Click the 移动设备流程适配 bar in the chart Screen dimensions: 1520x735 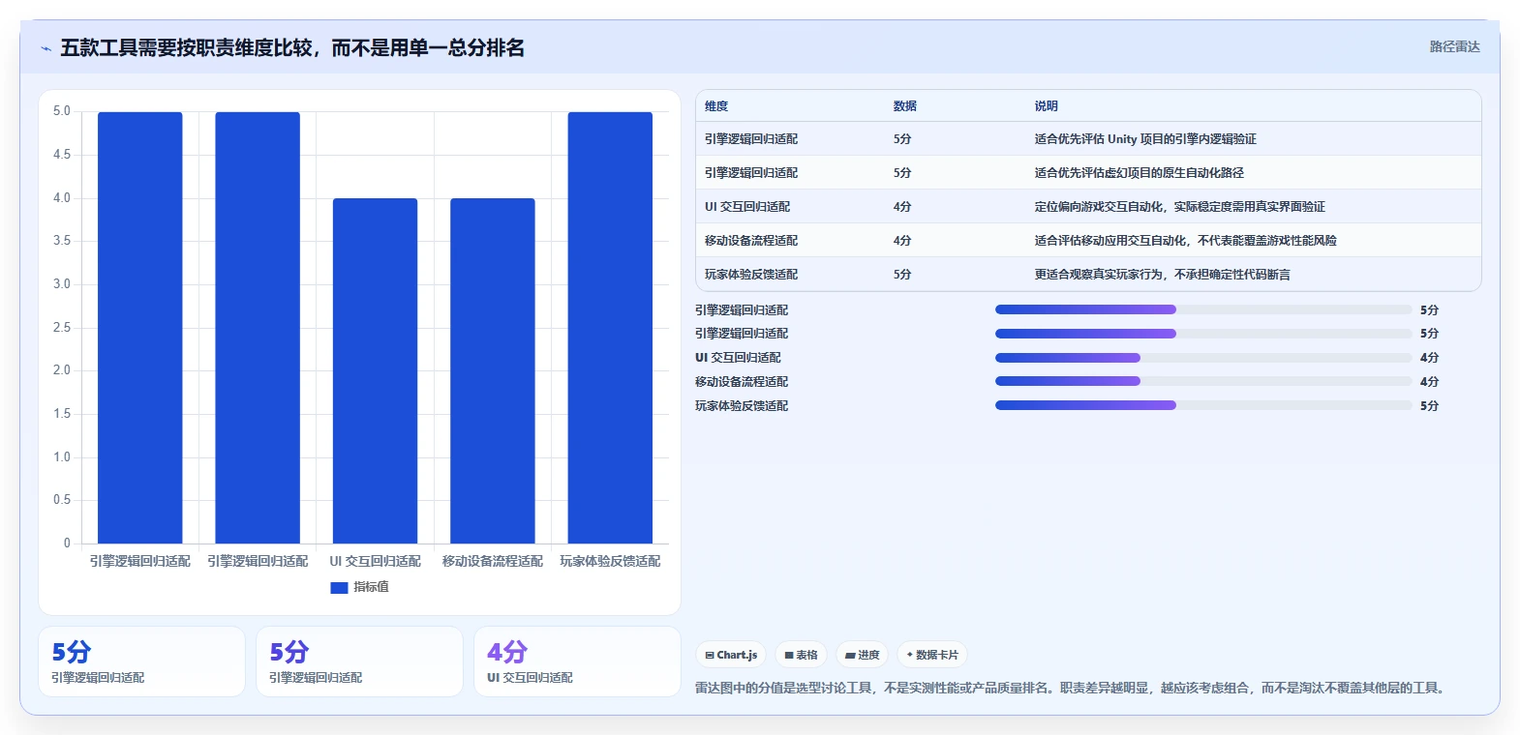(493, 370)
